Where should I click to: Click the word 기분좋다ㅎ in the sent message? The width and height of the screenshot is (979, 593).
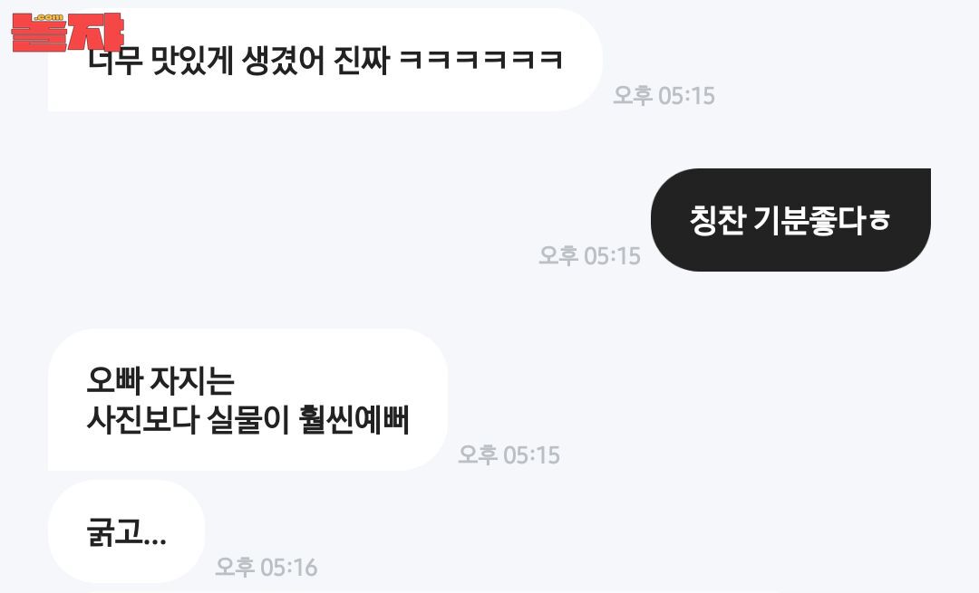click(x=821, y=220)
